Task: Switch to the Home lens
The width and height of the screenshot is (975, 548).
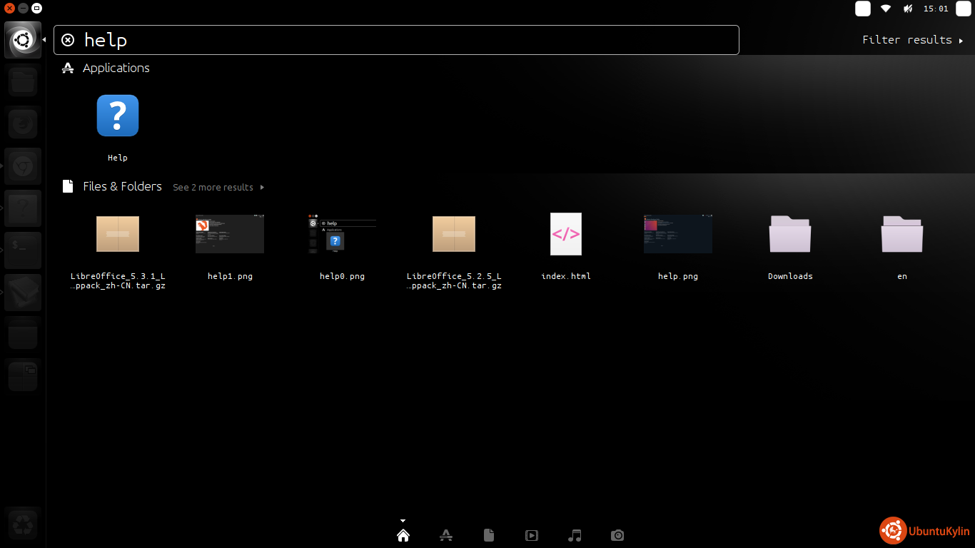Action: pos(403,535)
